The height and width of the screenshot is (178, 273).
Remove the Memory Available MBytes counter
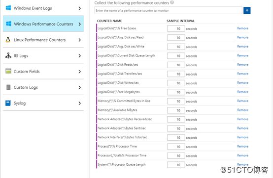pos(243,110)
